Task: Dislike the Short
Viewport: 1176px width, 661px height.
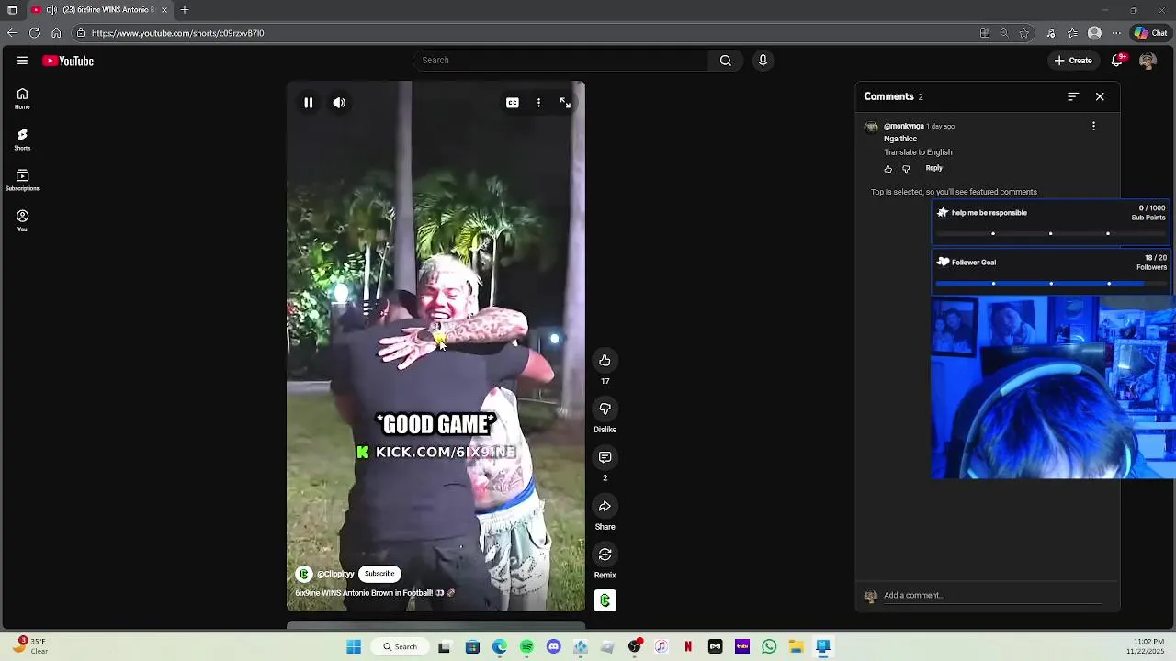Action: point(605,409)
